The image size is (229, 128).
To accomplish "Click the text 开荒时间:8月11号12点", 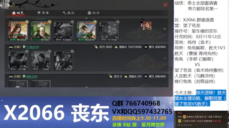I will [198, 37].
